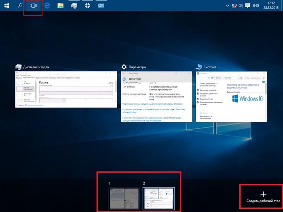The height and width of the screenshot is (212, 283).
Task: Click Task Manager icon beside its title
Action: tap(19, 67)
